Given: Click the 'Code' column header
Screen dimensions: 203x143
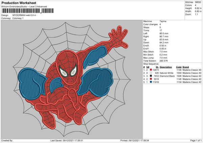Looking at the screenshot, I should 179,67.
